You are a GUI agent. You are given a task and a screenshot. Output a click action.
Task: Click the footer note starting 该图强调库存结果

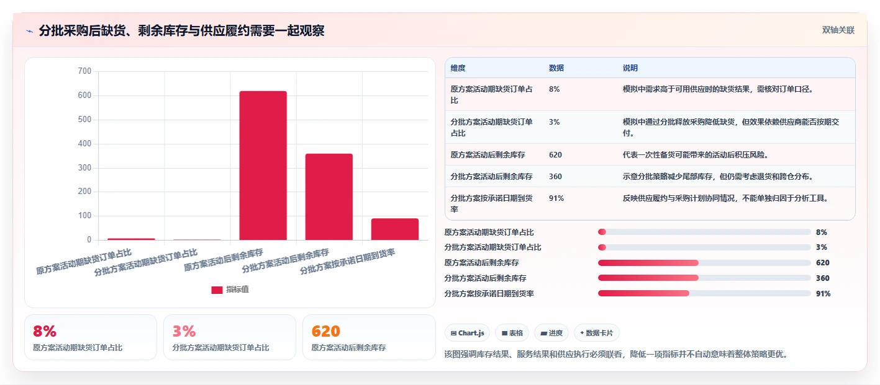tap(616, 355)
